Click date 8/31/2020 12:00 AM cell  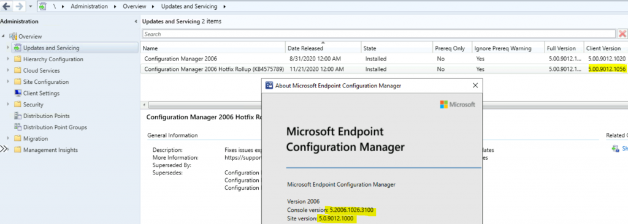[315, 58]
